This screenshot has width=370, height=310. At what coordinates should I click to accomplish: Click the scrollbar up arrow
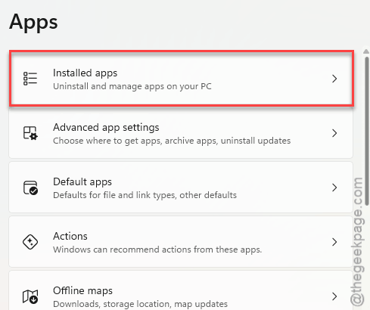pos(366,51)
